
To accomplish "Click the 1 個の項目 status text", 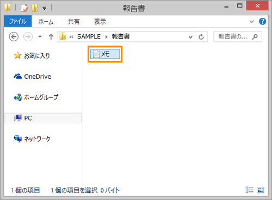I will coord(26,190).
